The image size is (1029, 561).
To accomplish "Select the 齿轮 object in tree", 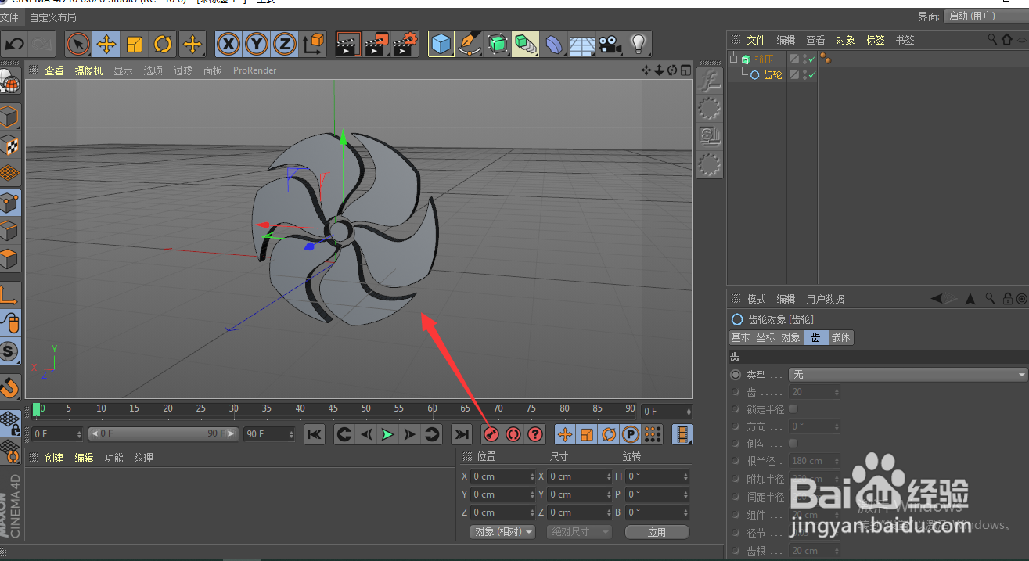I will coord(772,75).
